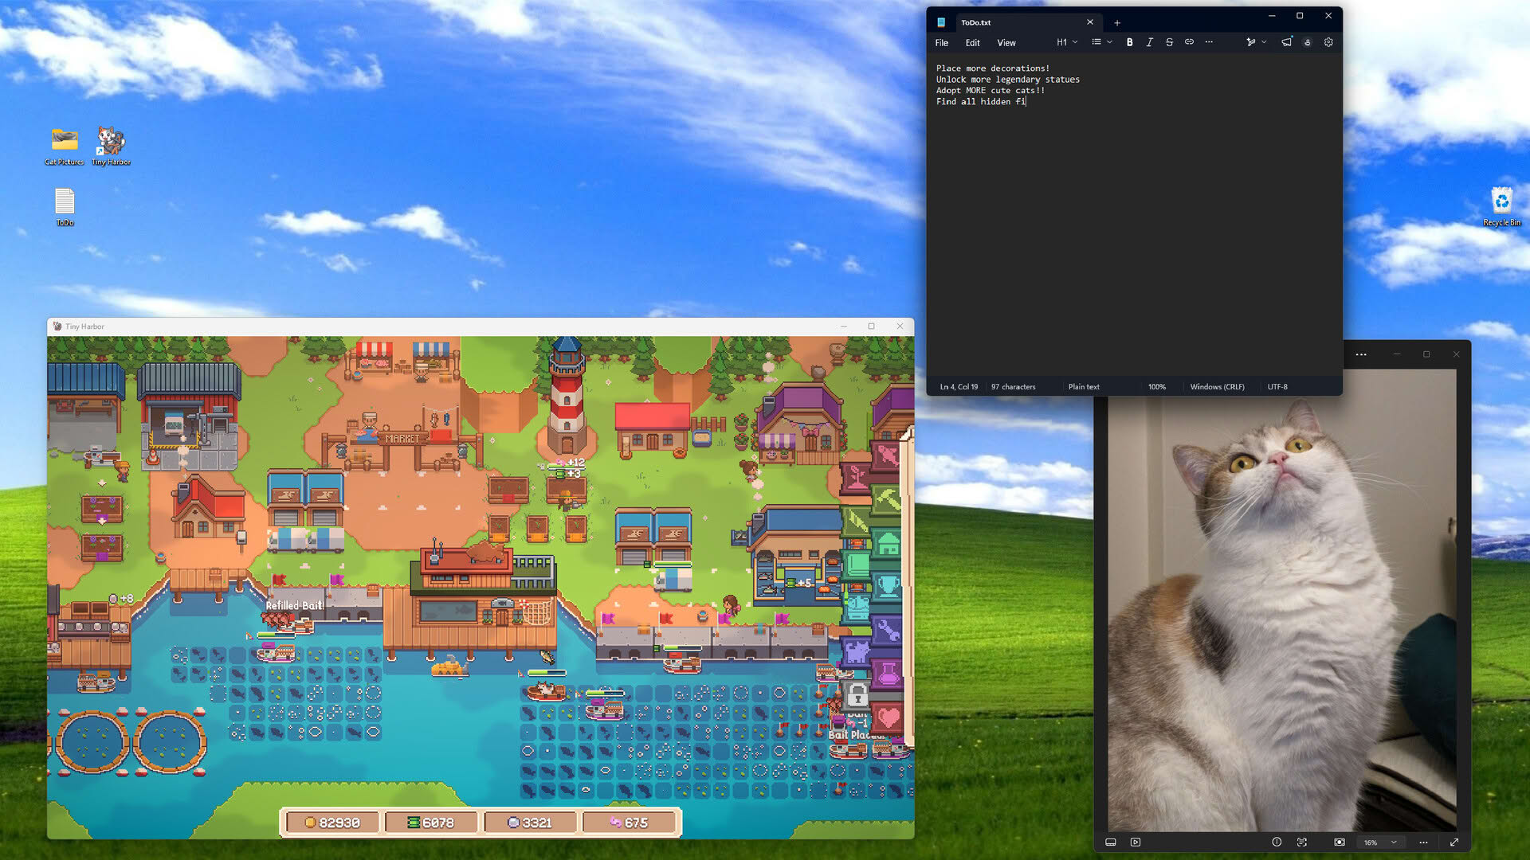Click the lighthouse in Tiny Harbor
This screenshot has height=860, width=1530.
click(567, 396)
